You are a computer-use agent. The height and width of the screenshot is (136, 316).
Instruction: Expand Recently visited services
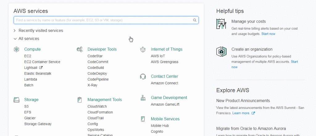pos(38,31)
